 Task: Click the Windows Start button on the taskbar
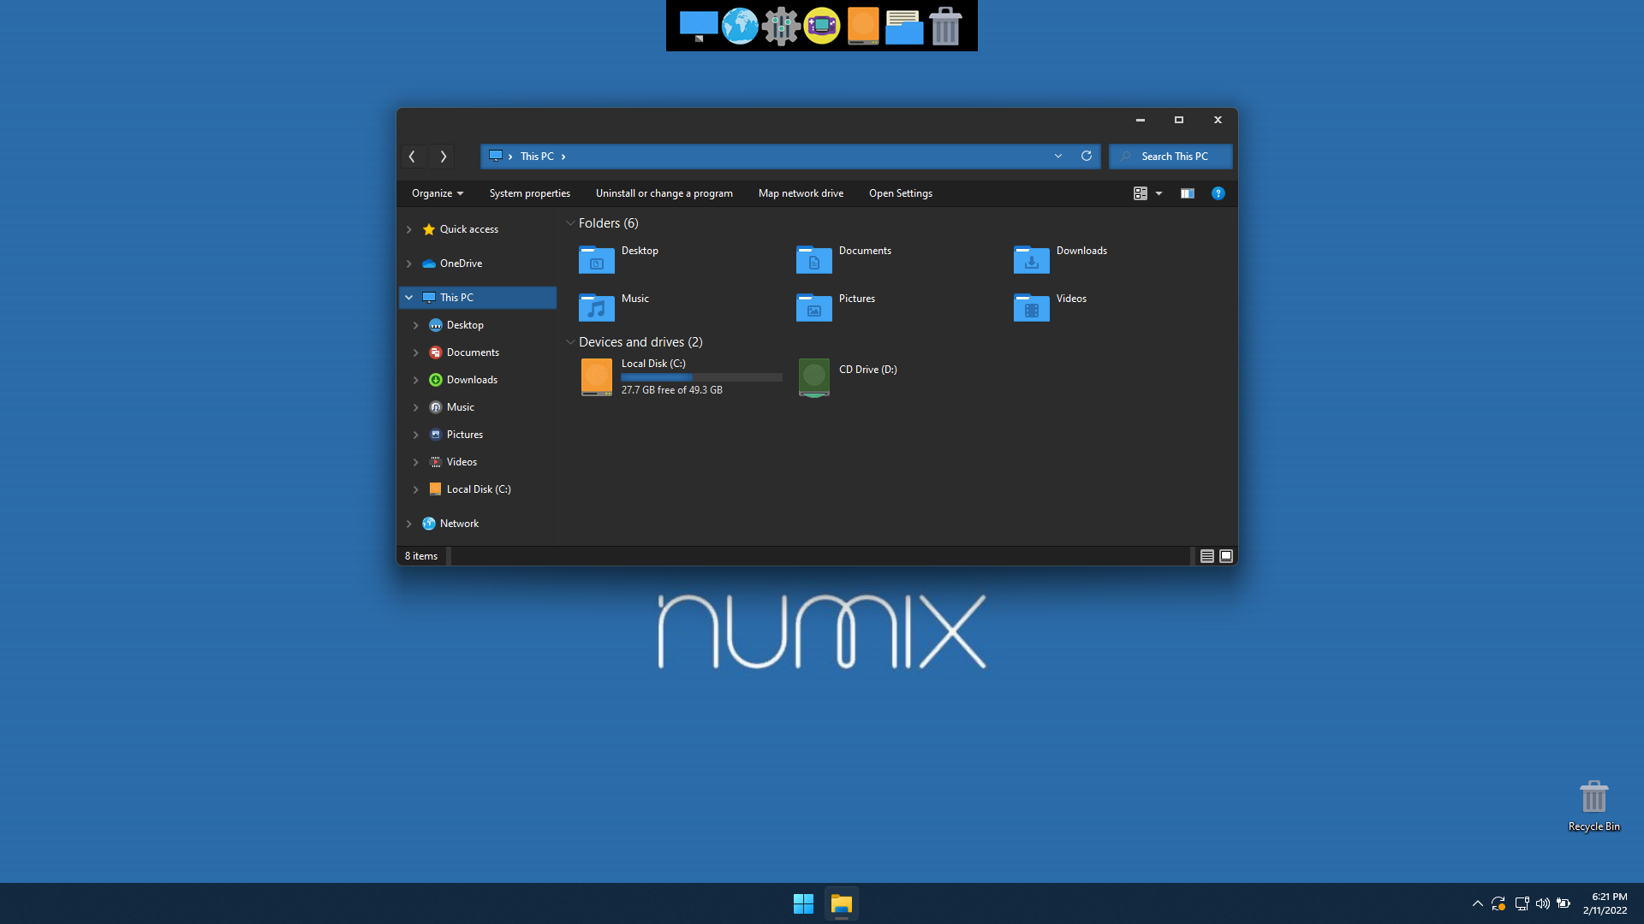(803, 903)
